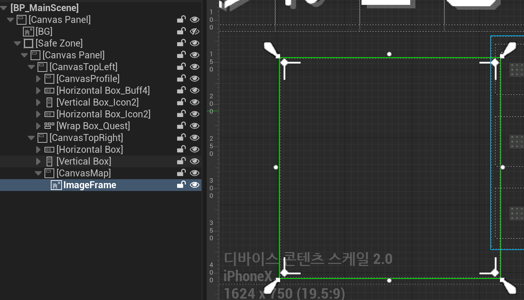
Task: Lock the CanvasTopLeft widget
Action: tap(181, 67)
